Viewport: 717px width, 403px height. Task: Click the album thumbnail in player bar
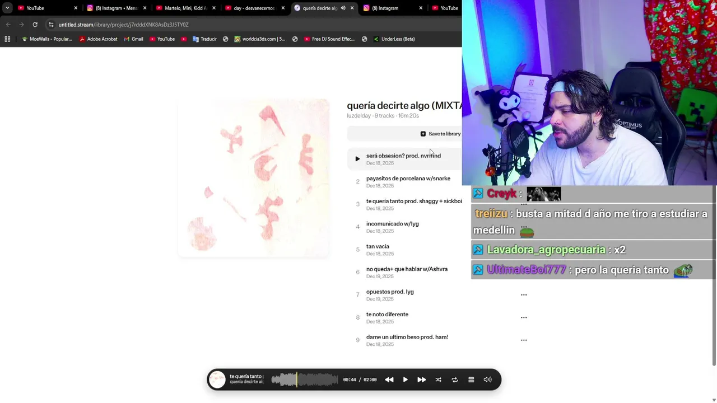217,379
